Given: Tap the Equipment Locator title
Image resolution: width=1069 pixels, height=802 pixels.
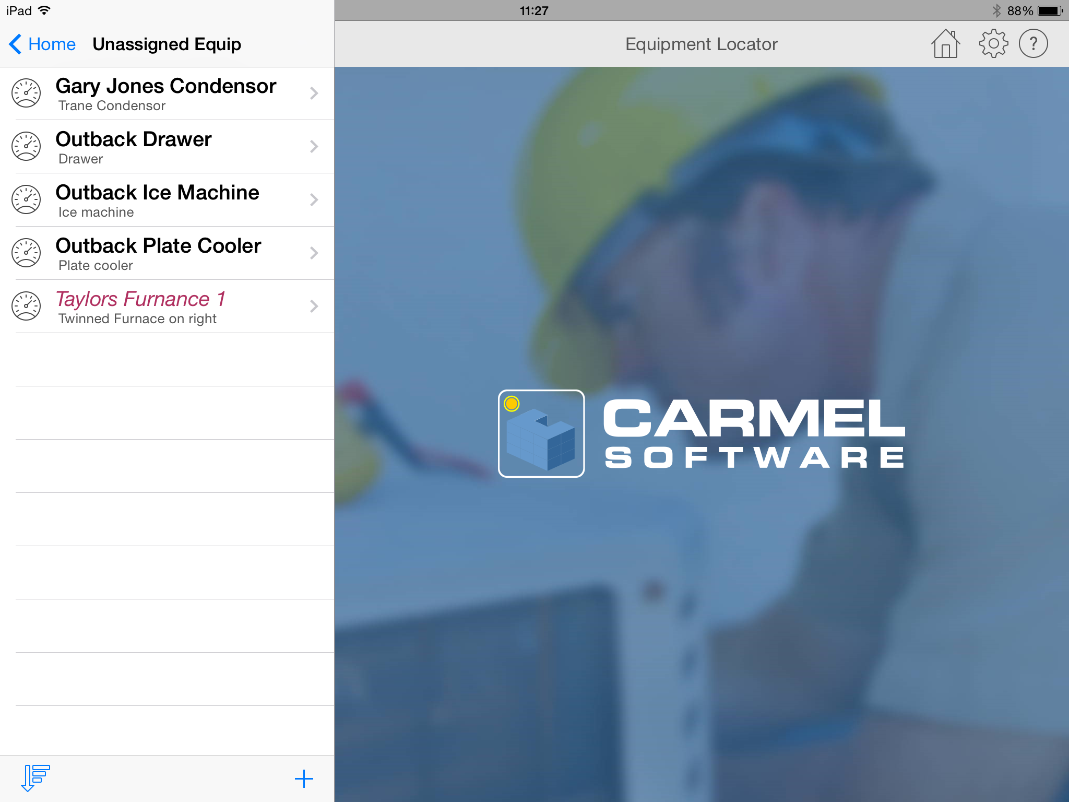Looking at the screenshot, I should (702, 44).
